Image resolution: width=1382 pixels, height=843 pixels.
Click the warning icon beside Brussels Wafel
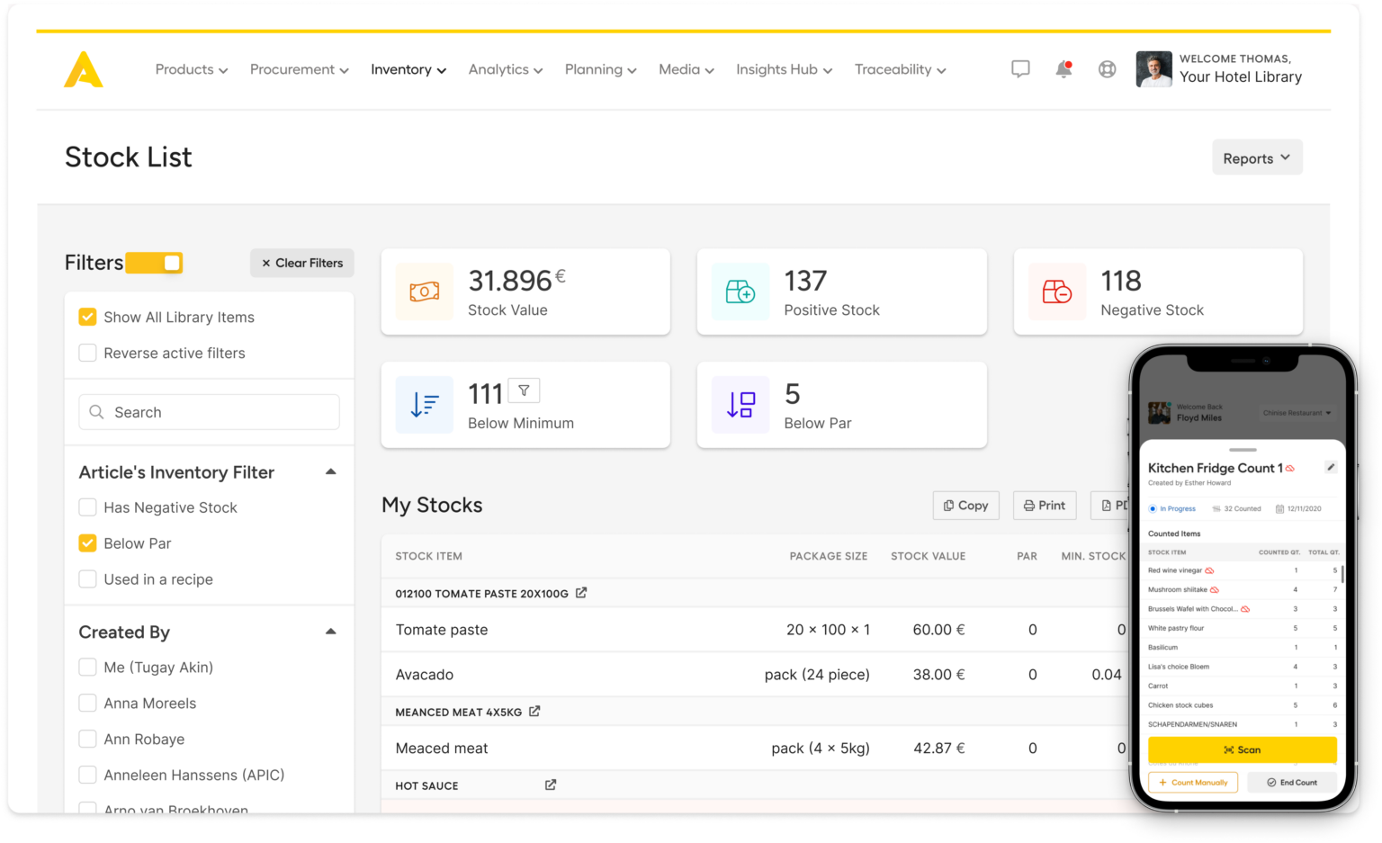(x=1245, y=609)
